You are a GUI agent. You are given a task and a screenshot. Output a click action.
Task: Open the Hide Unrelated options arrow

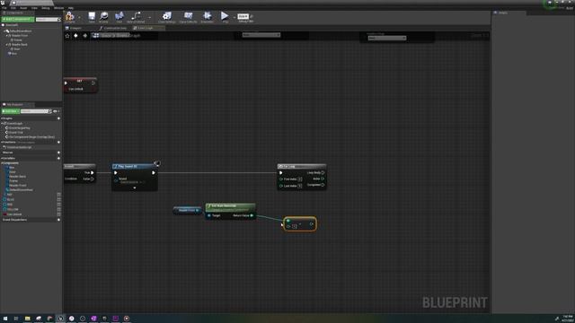(150, 17)
